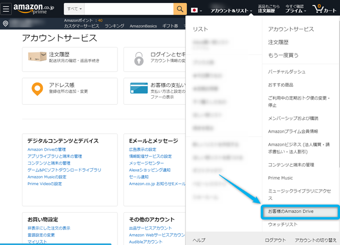Image resolution: width=340 pixels, height=245 pixels.
Task: Select ウォッチリスト in flyout menu
Action: 282,225
